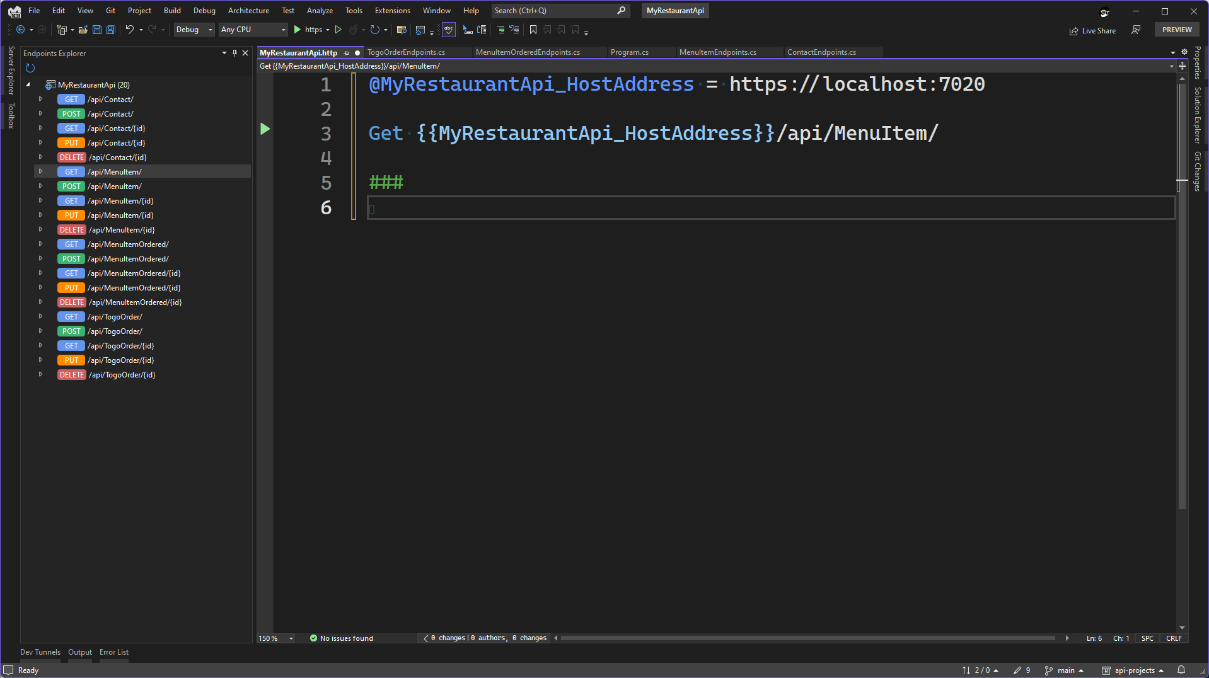Click the Start Without Debugging icon
1209x678 pixels.
(338, 30)
